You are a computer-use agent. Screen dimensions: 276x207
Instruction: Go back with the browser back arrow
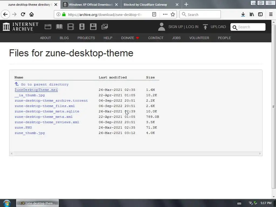[5, 14]
